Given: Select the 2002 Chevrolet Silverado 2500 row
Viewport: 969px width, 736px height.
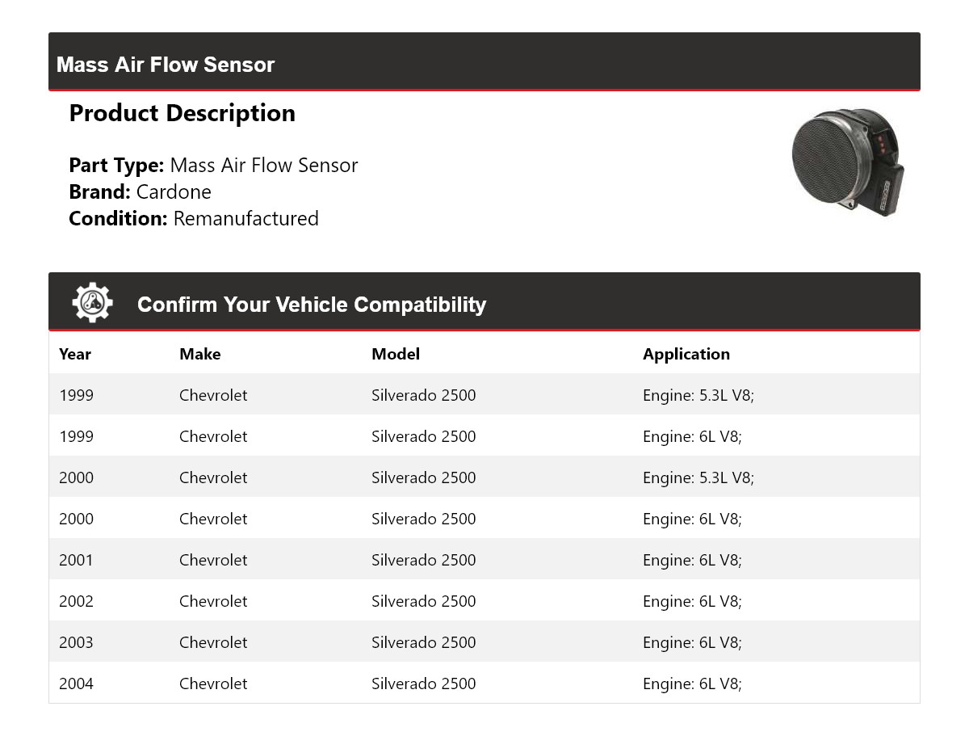Looking at the screenshot, I should click(484, 601).
